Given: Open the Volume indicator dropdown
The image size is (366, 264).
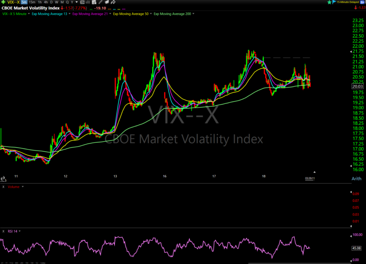Looking at the screenshot, I should point(23,187).
